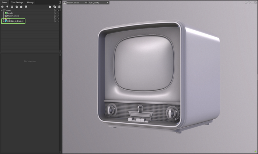Click the faint square icon in viewport corner

coord(252,2)
